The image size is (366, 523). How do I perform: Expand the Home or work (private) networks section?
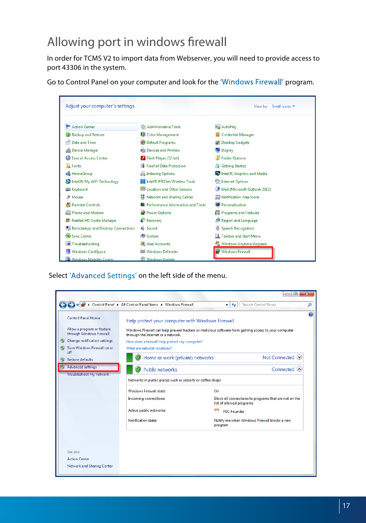[x=300, y=357]
